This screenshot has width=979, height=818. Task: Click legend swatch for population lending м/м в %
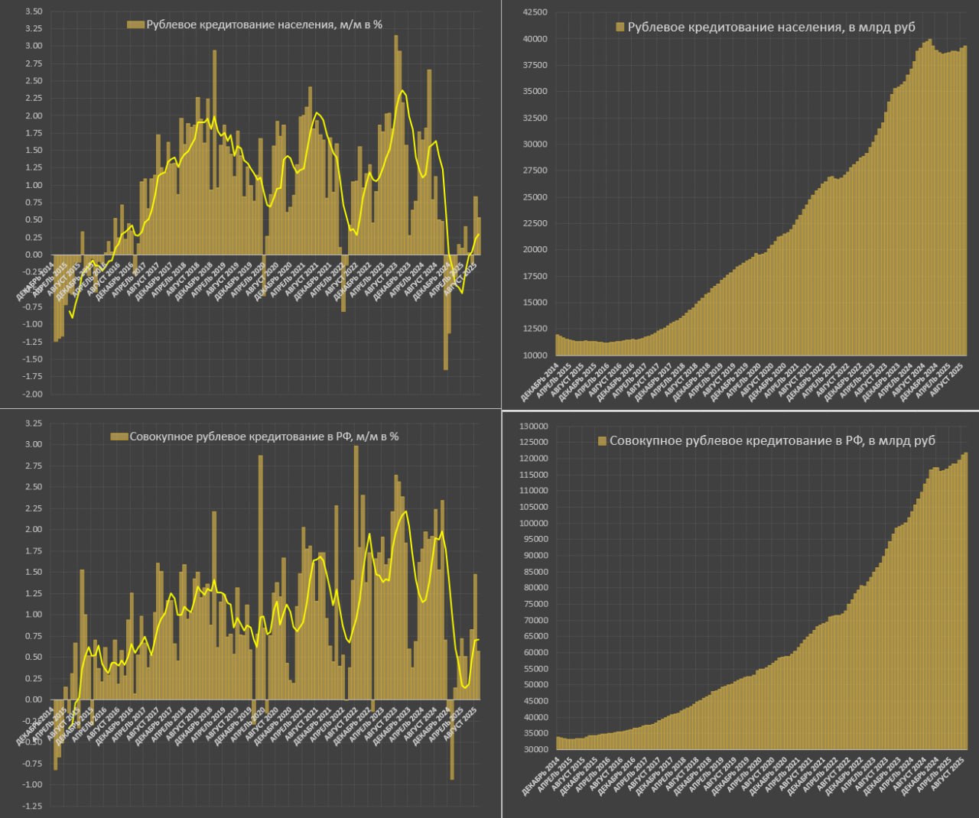coord(135,24)
